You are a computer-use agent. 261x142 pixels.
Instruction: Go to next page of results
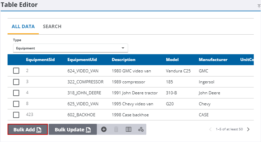point(248,129)
